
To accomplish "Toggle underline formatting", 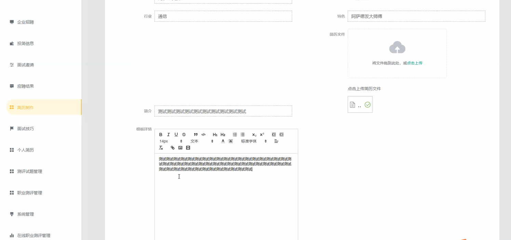I will [x=176, y=134].
